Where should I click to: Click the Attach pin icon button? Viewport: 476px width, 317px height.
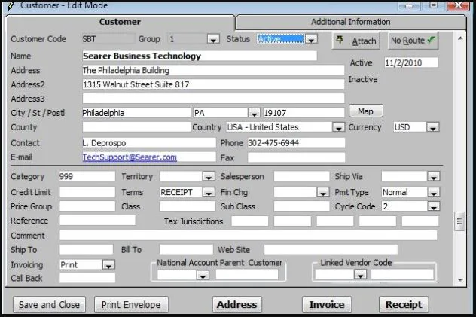click(x=356, y=41)
